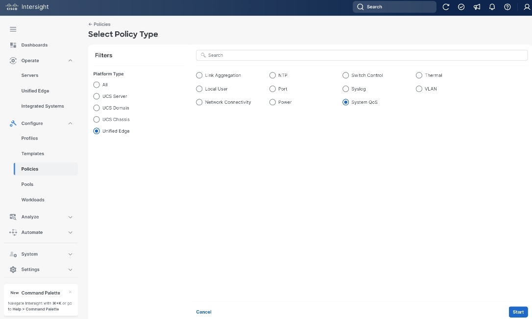The height and width of the screenshot is (319, 532).
Task: Choose the Port policy
Action: (272, 89)
